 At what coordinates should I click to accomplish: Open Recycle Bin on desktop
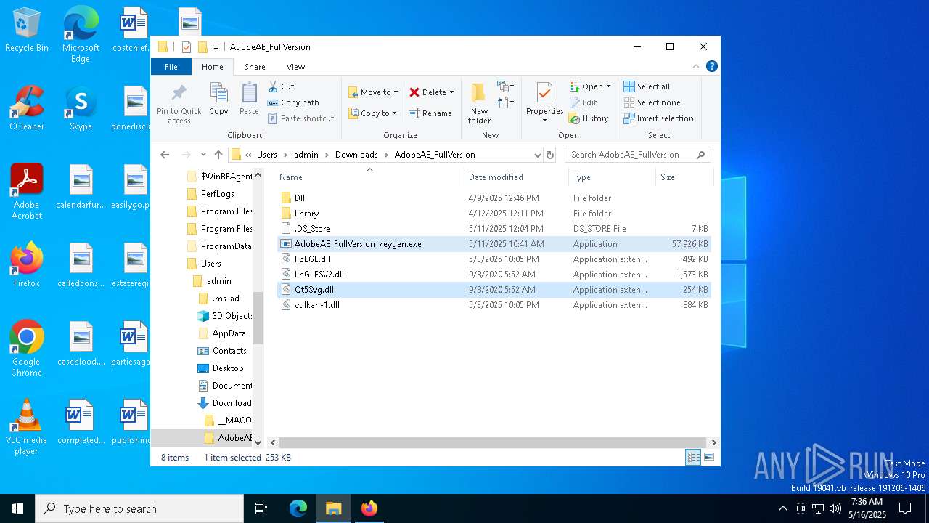[x=26, y=31]
